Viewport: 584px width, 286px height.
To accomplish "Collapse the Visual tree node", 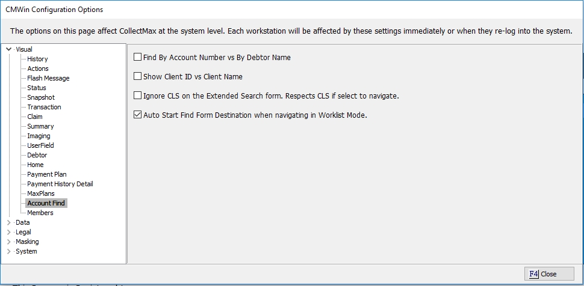I will tap(8, 49).
